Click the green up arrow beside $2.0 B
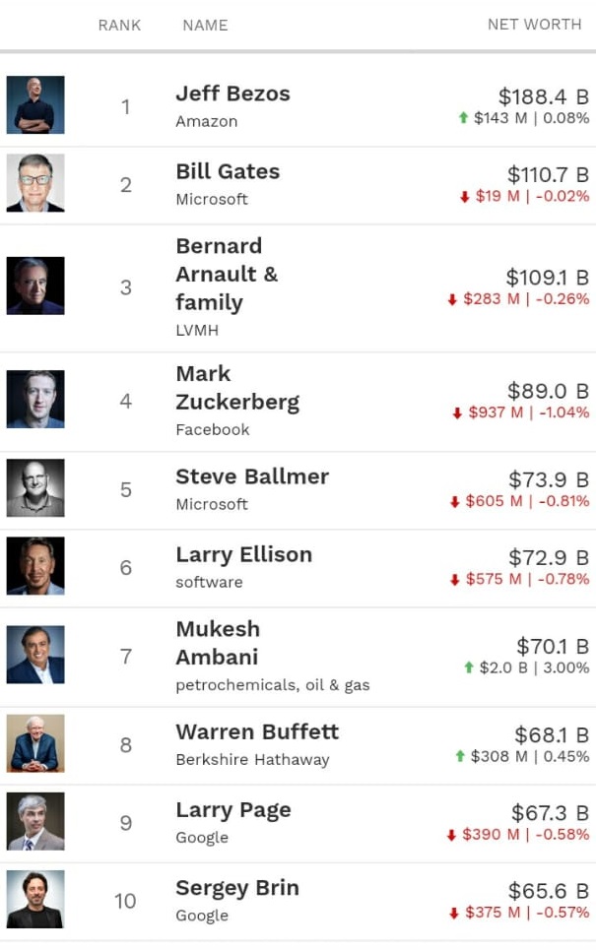This screenshot has width=596, height=950. (x=469, y=667)
